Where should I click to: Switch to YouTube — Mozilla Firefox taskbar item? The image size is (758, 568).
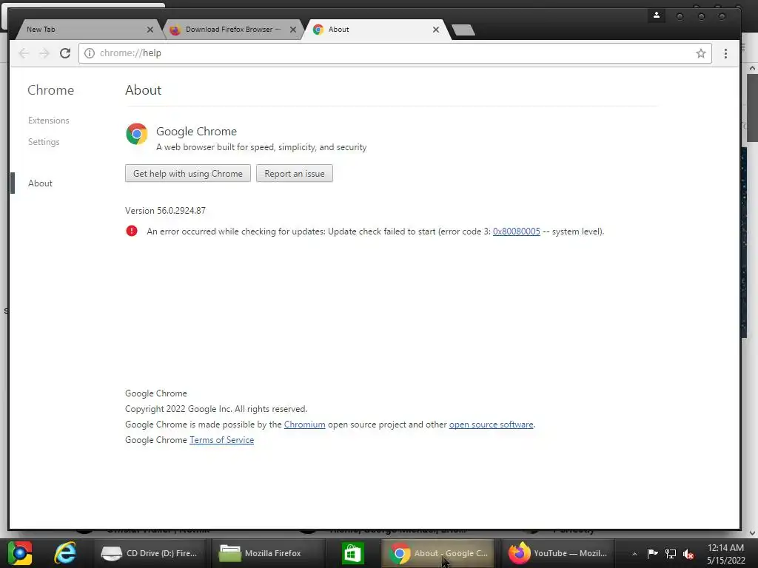click(x=557, y=553)
